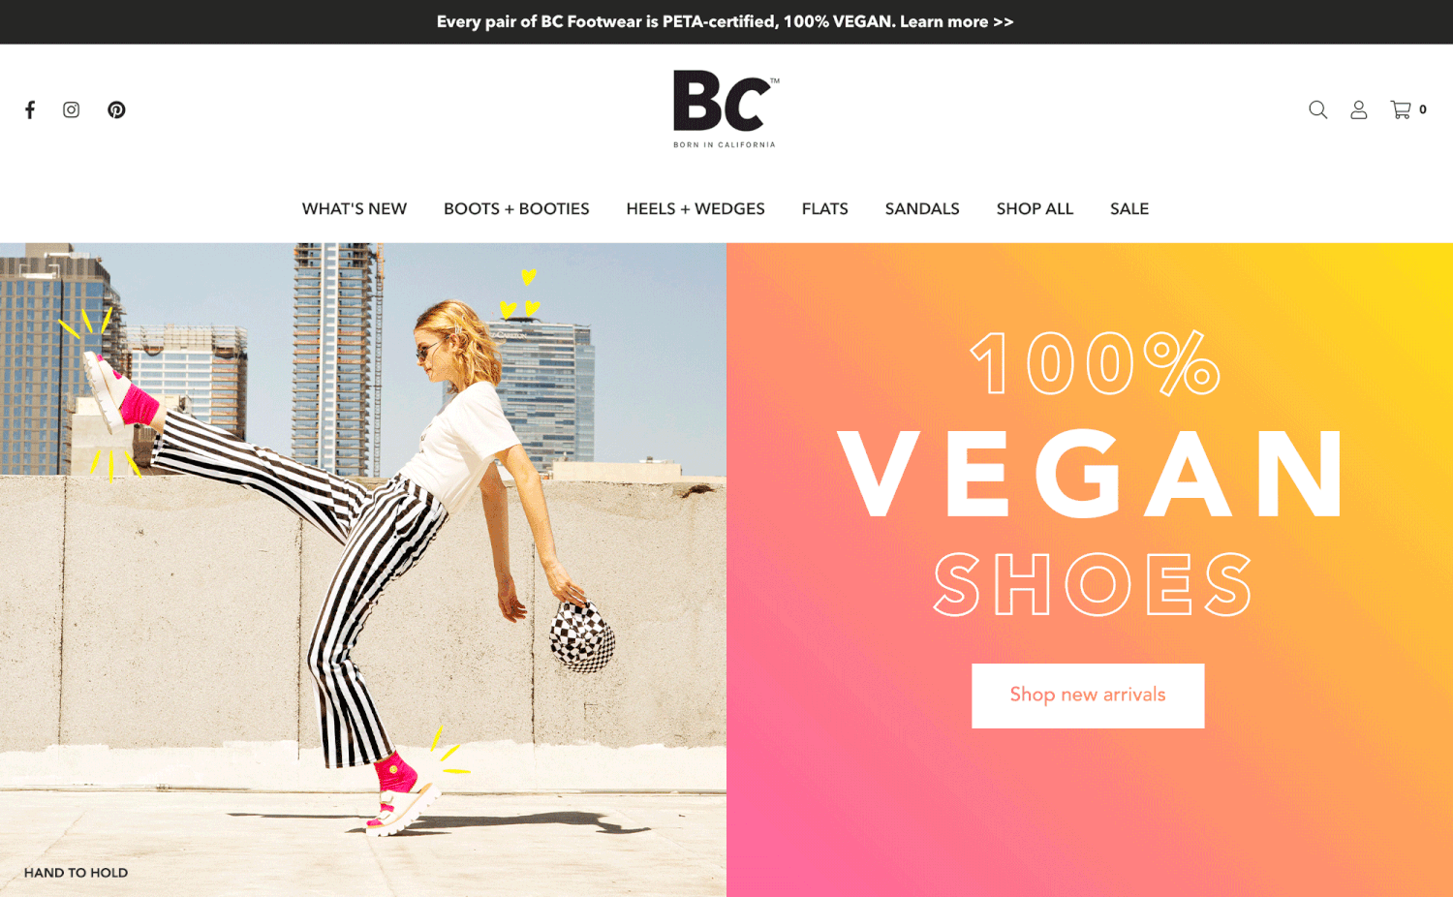Open the Facebook social icon
The height and width of the screenshot is (897, 1453).
pos(30,109)
